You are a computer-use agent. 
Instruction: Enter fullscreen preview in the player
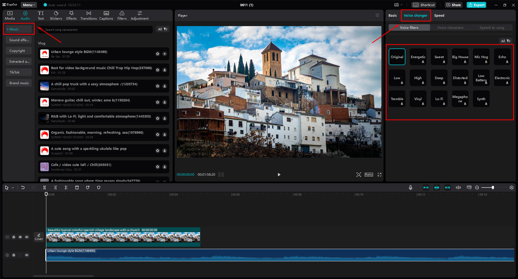[379, 174]
